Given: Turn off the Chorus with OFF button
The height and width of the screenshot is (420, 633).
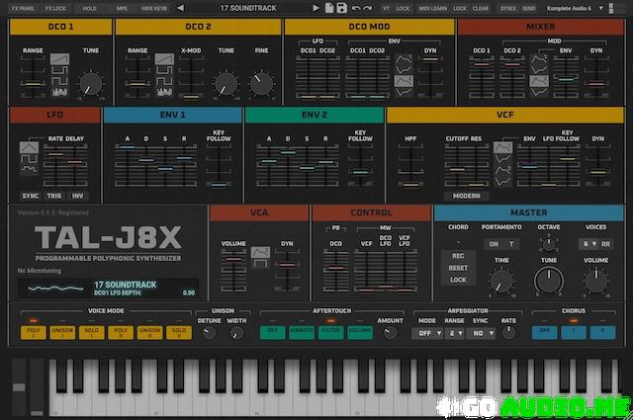Looking at the screenshot, I should coord(545,332).
